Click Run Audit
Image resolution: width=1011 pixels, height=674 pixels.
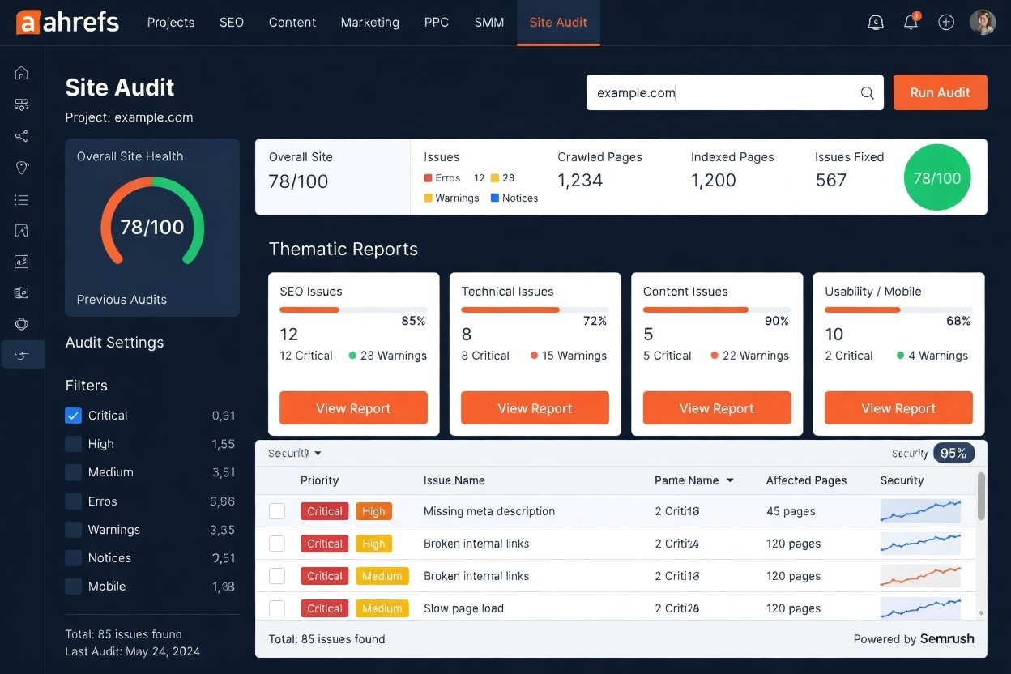tap(940, 92)
